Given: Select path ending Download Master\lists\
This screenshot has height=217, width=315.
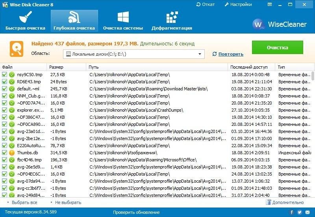Looking at the screenshot, I should [x=148, y=89].
